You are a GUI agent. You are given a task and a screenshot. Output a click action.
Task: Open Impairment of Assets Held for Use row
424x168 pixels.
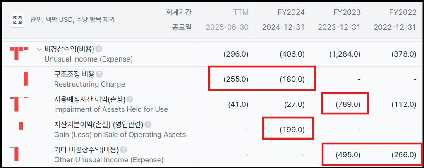111,109
